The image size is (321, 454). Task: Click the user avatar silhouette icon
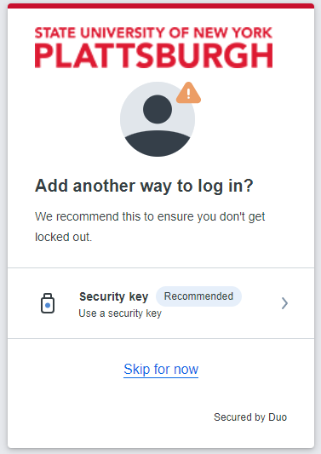click(x=158, y=119)
